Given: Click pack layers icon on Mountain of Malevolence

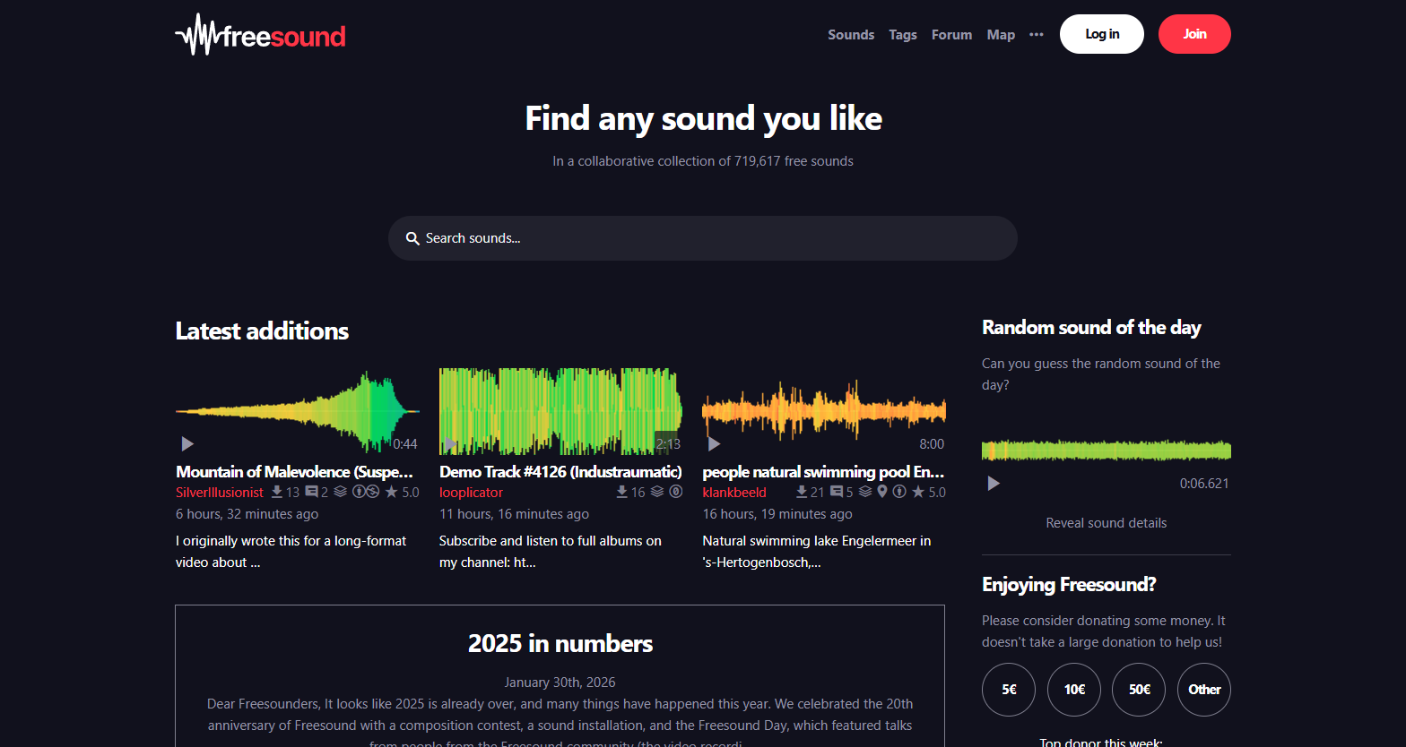Looking at the screenshot, I should click(x=340, y=492).
